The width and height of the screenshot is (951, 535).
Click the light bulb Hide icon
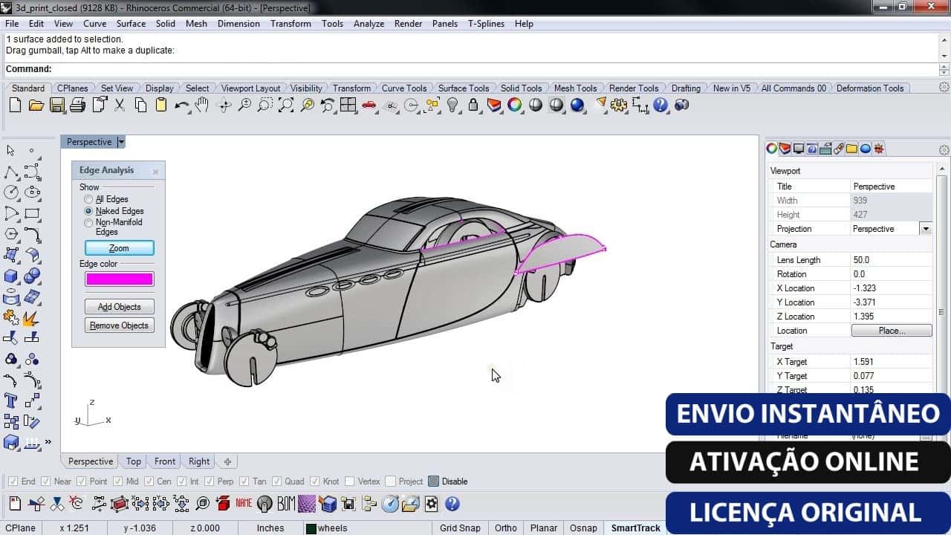pos(452,106)
